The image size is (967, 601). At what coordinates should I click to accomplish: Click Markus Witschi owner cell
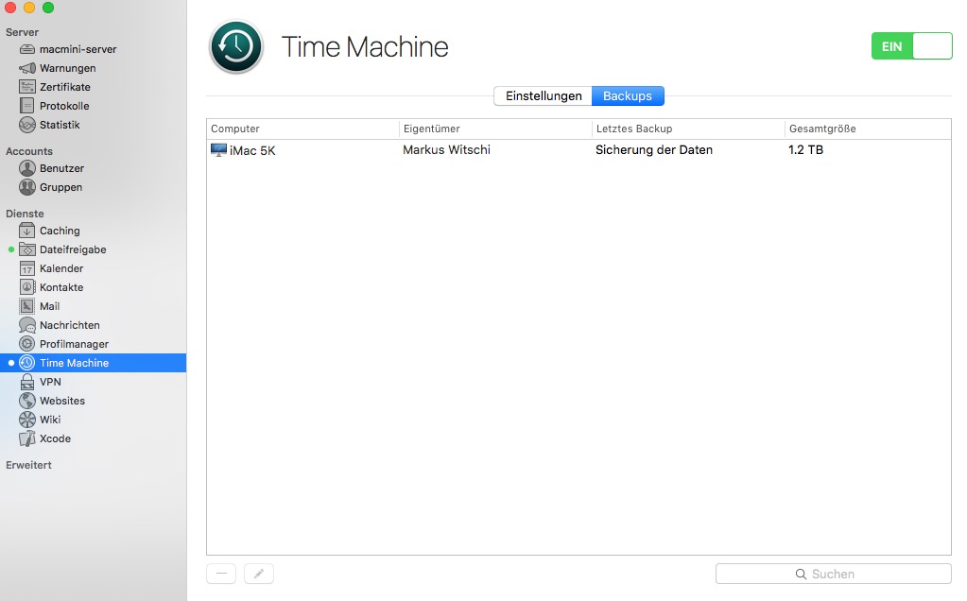pyautogui.click(x=446, y=150)
